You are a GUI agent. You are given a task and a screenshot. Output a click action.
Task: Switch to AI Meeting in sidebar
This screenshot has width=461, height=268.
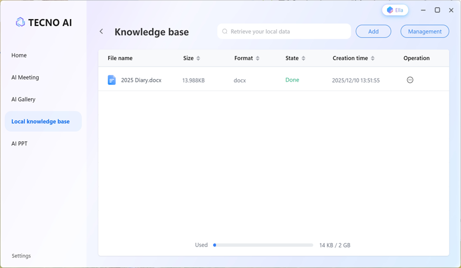pos(25,78)
